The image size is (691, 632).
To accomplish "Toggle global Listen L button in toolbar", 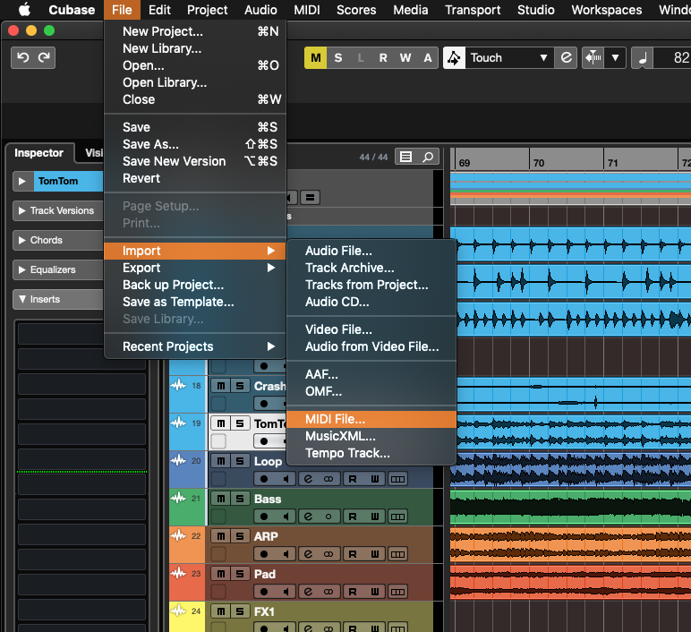I will (361, 57).
